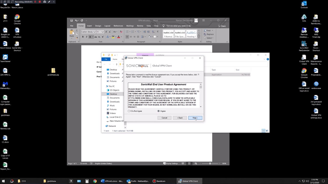The image size is (328, 184).
Task: Select the "I Do Not Agree" radio button
Action: click(129, 111)
